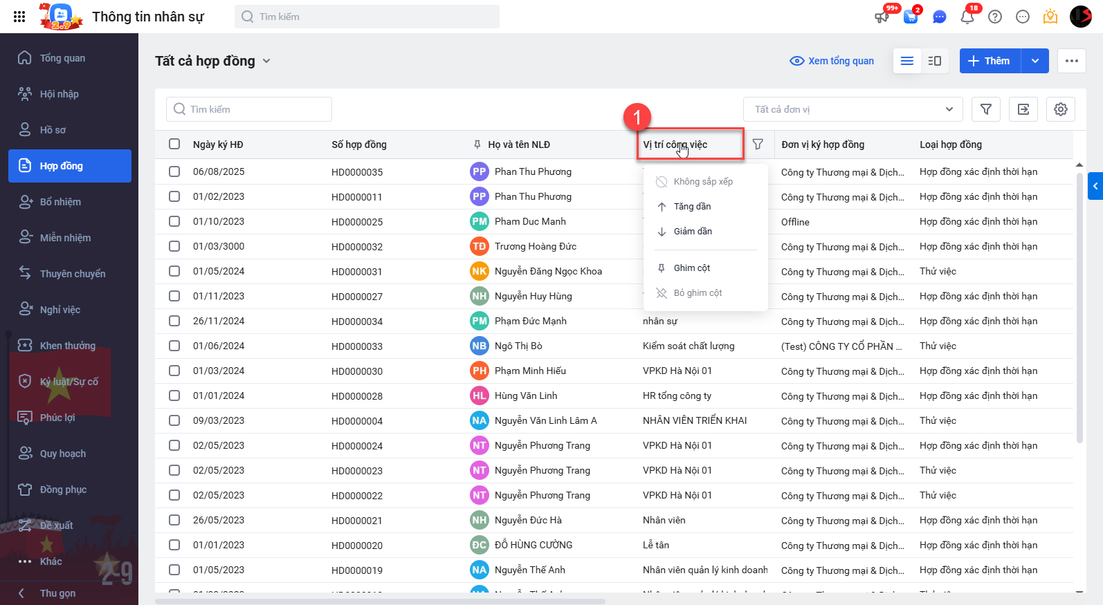Open the notifications bell icon
The height and width of the screenshot is (605, 1103).
(x=967, y=17)
